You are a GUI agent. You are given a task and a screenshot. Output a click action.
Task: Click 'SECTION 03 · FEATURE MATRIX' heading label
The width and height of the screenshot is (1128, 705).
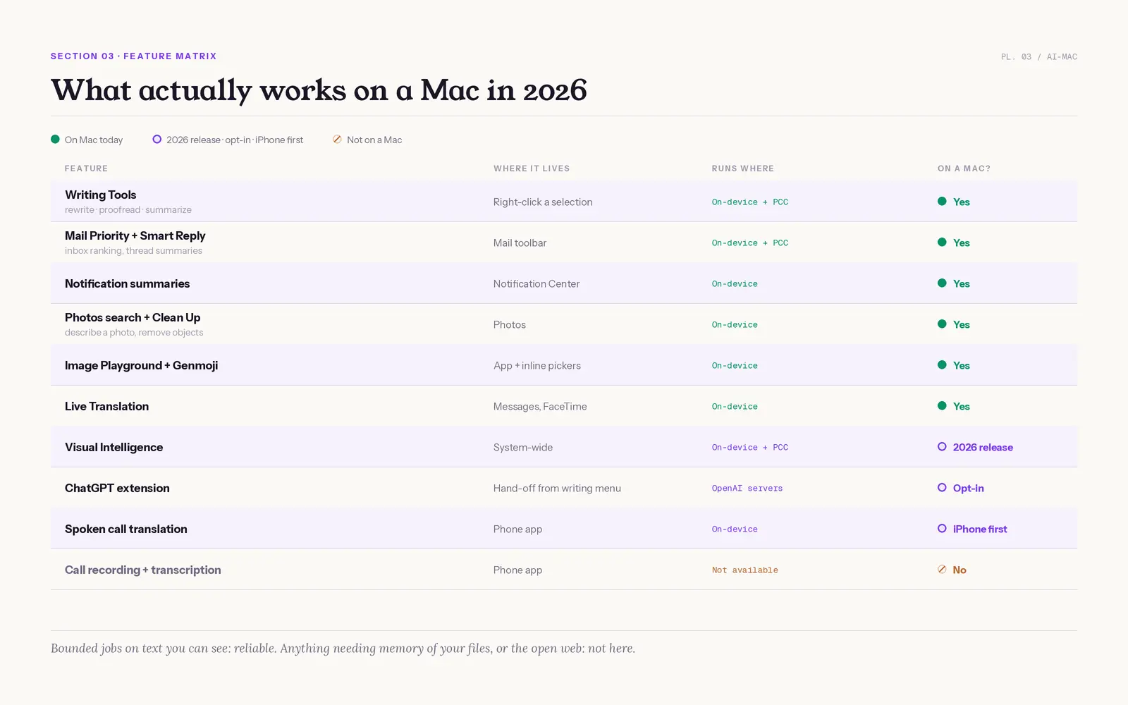[134, 56]
